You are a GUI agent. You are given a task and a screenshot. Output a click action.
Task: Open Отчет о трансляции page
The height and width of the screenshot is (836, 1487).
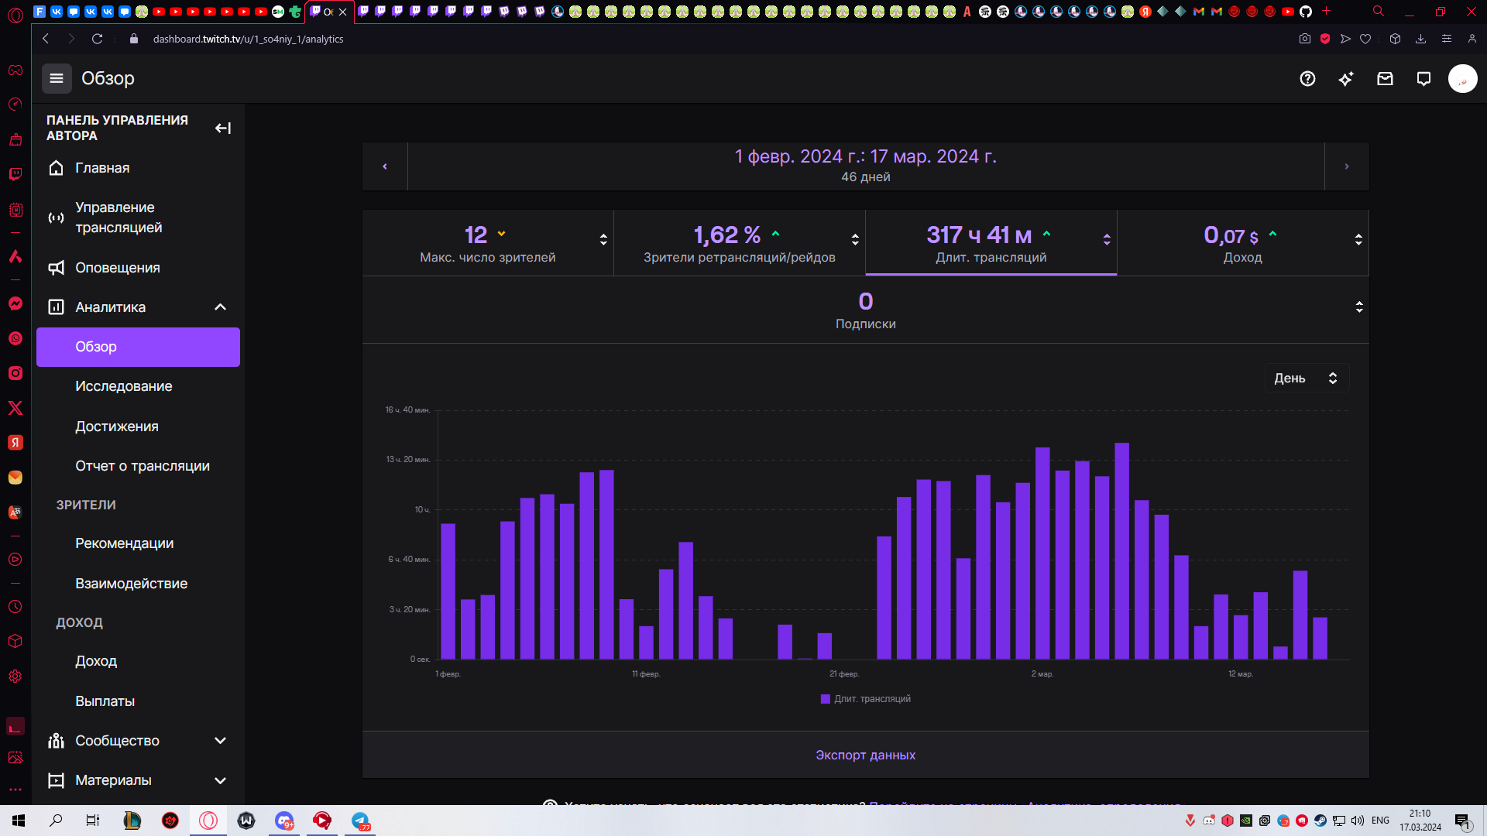pyautogui.click(x=143, y=466)
